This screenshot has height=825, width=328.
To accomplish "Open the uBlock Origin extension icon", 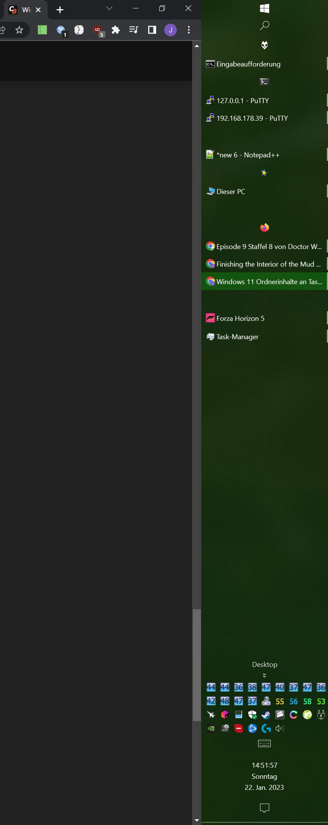I will point(99,30).
